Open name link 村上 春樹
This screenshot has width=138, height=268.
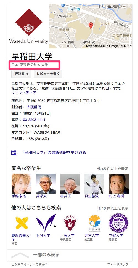coord(116,196)
